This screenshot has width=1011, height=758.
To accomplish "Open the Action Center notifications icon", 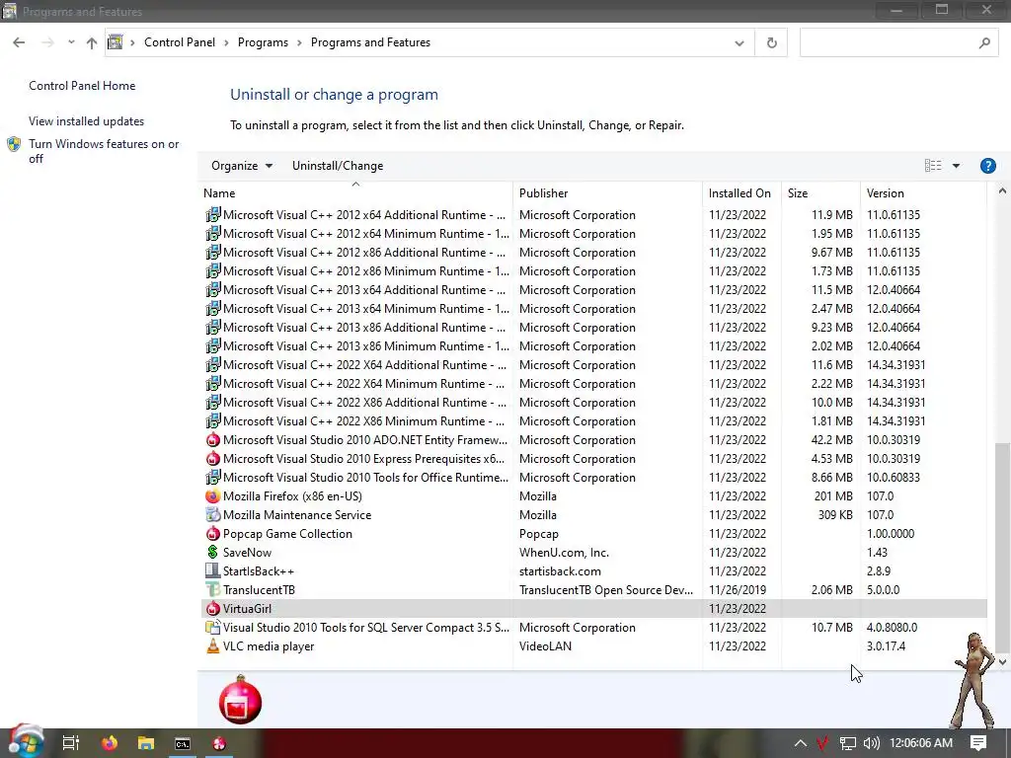I will 978,743.
